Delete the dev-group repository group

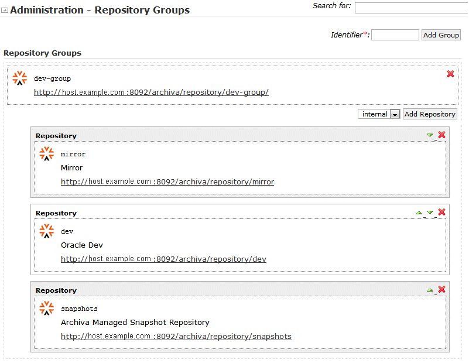click(x=450, y=74)
